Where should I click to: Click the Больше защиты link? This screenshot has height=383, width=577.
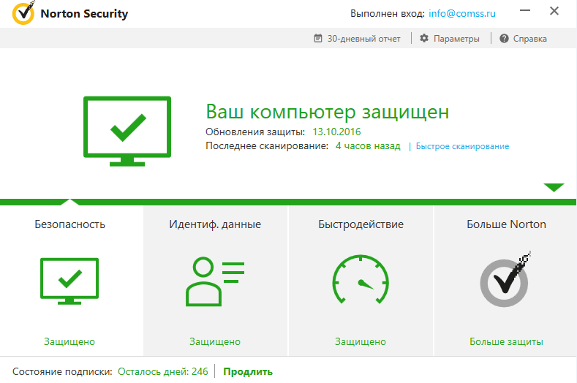(x=506, y=341)
